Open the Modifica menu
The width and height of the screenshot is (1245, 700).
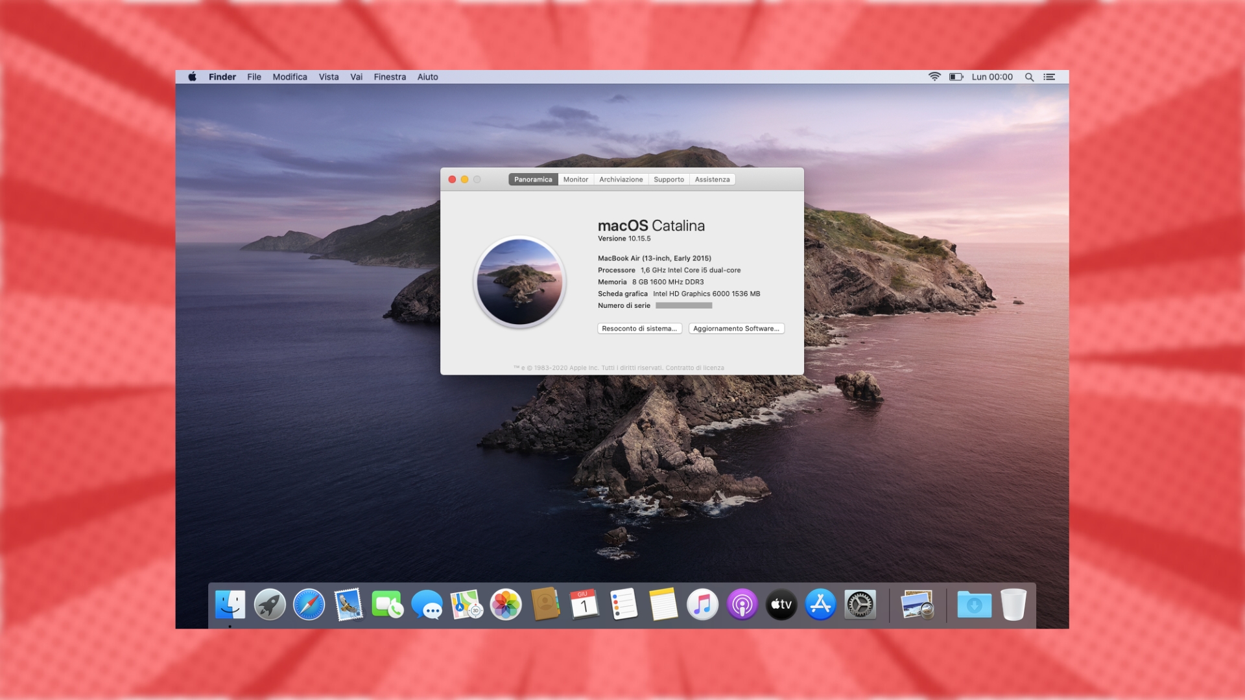[290, 76]
